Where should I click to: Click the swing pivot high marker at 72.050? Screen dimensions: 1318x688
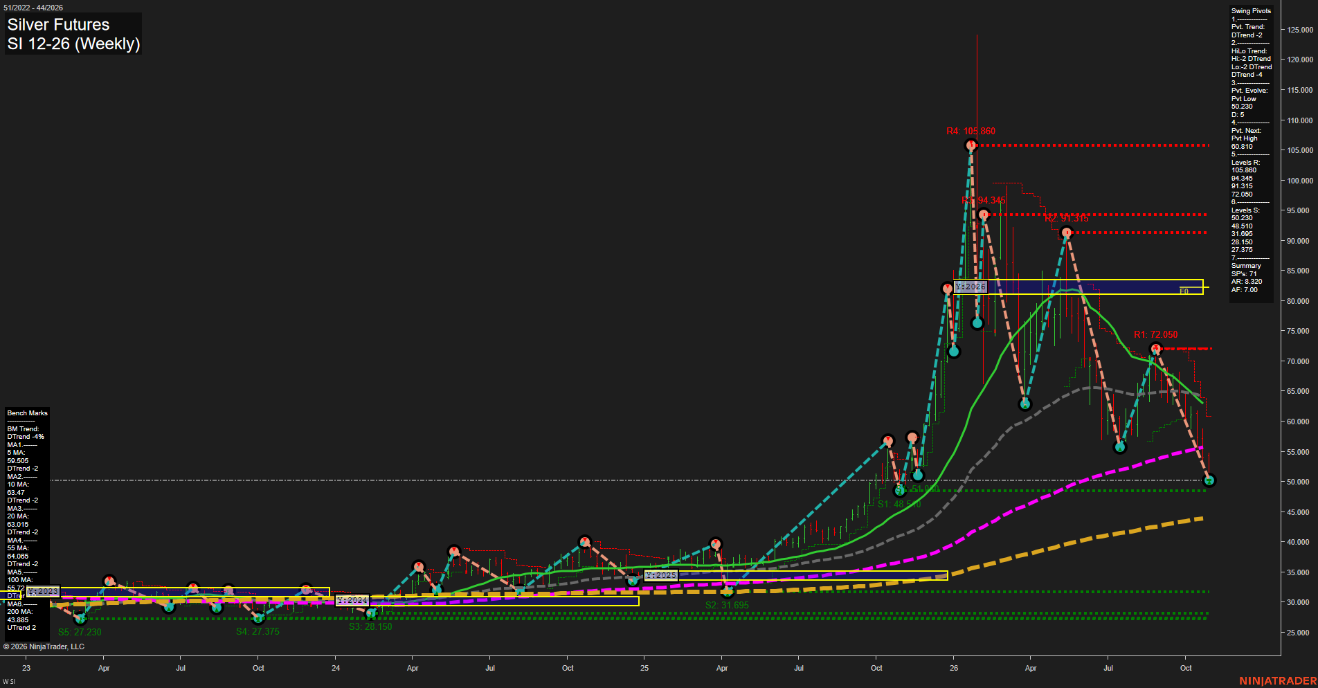click(x=1155, y=349)
